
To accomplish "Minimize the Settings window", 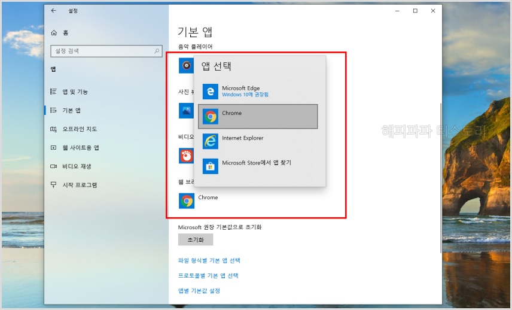I will pyautogui.click(x=397, y=11).
